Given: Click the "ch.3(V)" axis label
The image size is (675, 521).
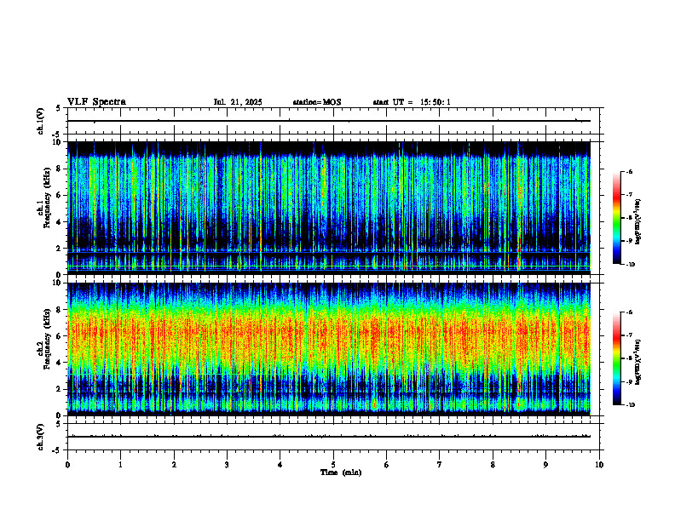Looking at the screenshot, I should pyautogui.click(x=41, y=437).
